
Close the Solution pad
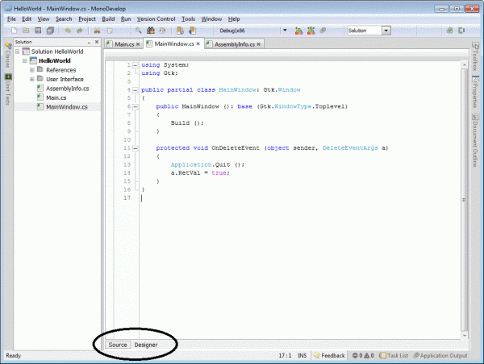[97, 42]
